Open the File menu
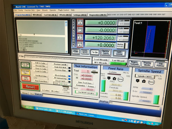172x129 pixels. (x=16, y=10)
